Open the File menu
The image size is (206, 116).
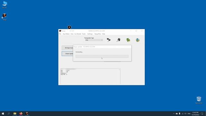(x=60, y=34)
